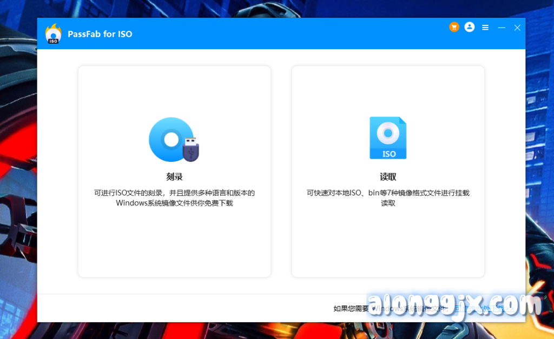Viewport: 554px width, 339px height.
Task: Click the user account profile icon
Action: (470, 27)
